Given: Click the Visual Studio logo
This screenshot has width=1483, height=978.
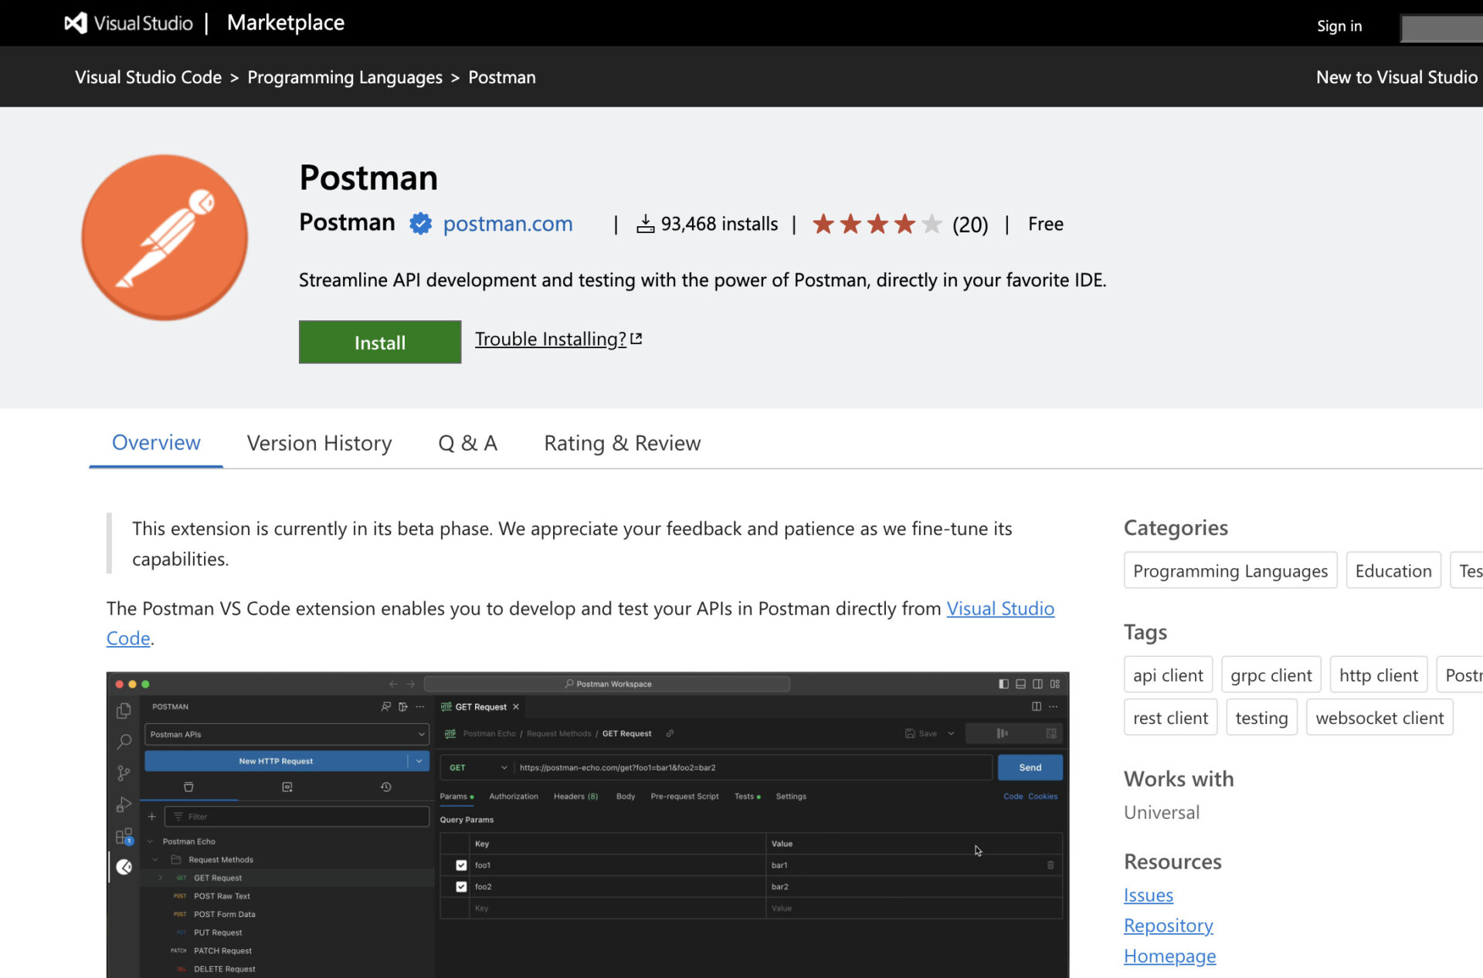Looking at the screenshot, I should [128, 23].
